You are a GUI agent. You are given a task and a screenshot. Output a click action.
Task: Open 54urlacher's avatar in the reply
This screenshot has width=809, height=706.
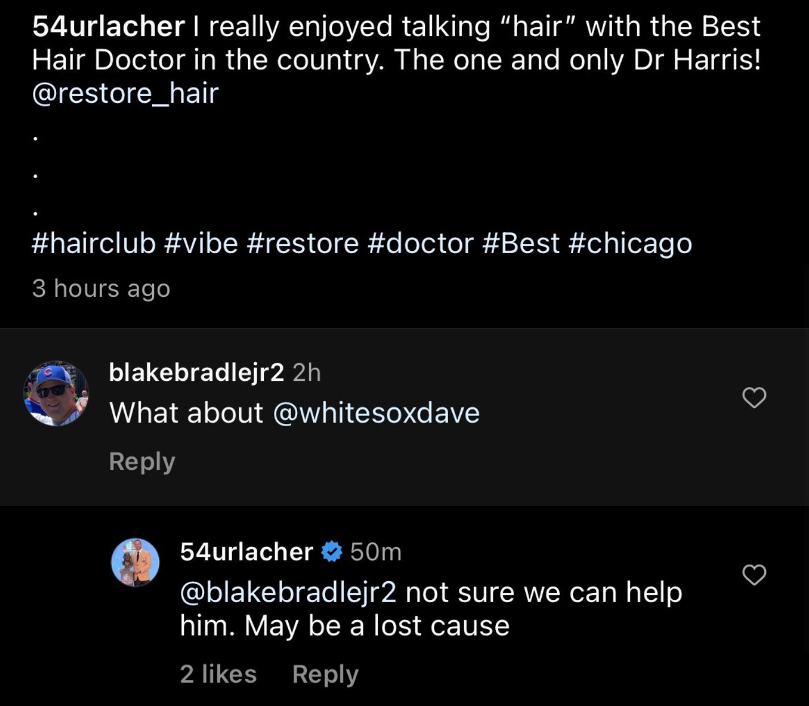tap(135, 562)
